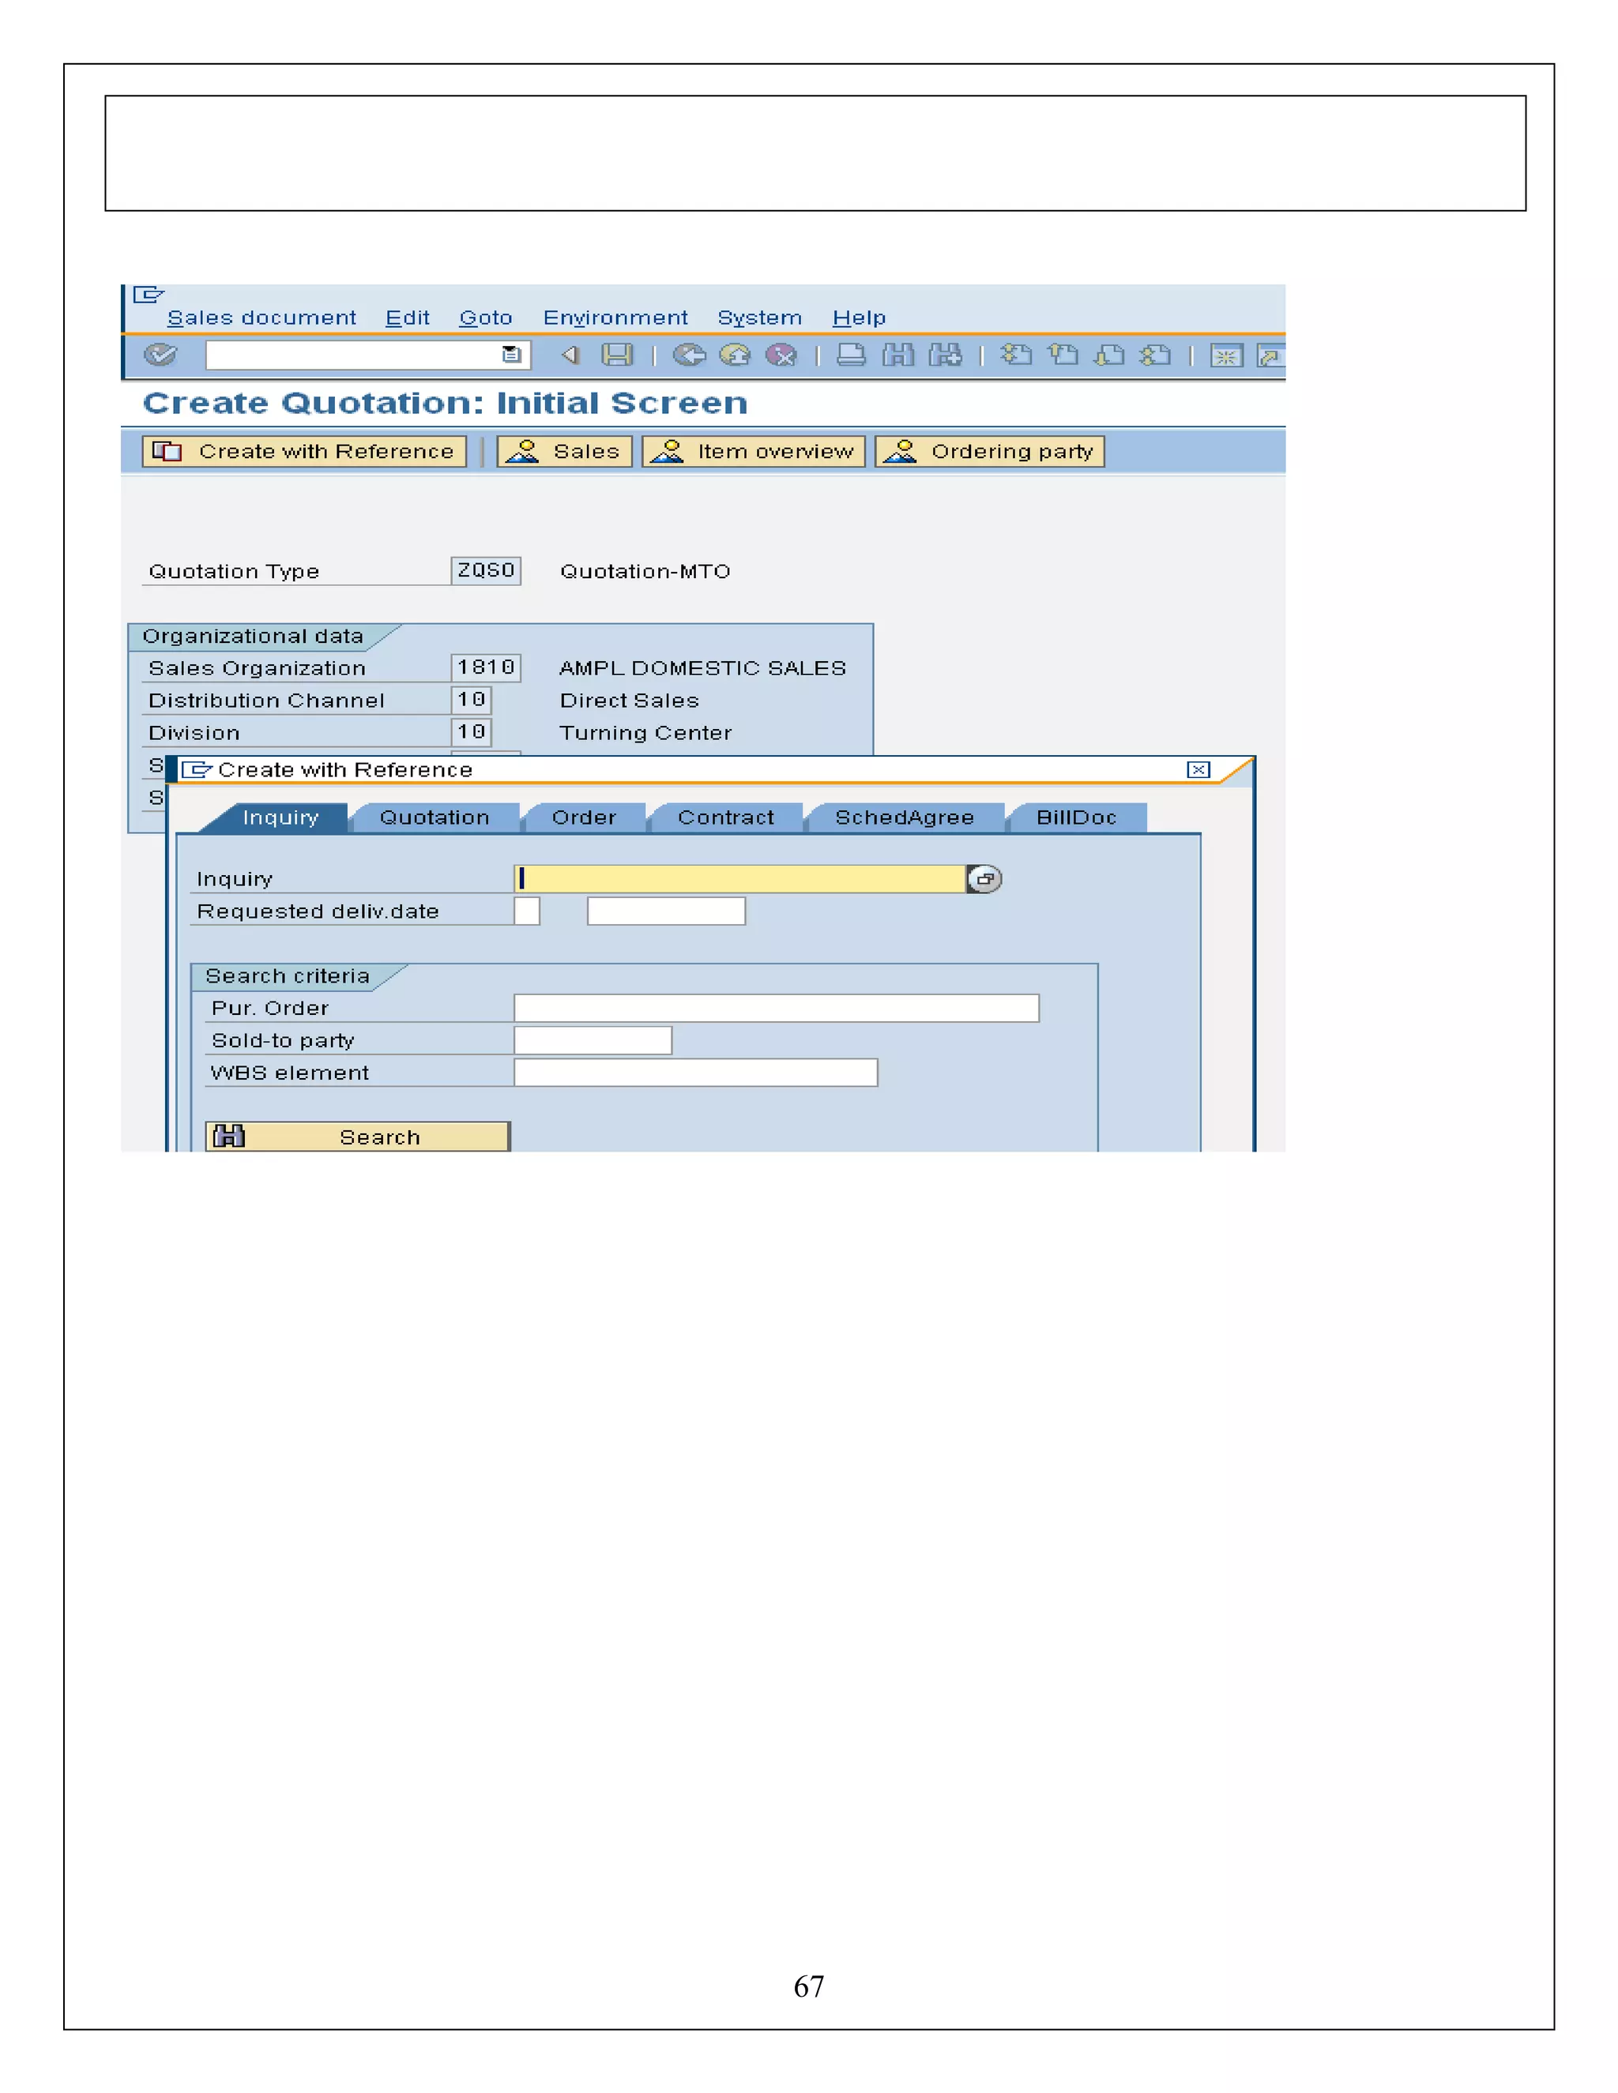This screenshot has width=1618, height=2093.
Task: Open the Inquiry field search help
Action: point(984,879)
